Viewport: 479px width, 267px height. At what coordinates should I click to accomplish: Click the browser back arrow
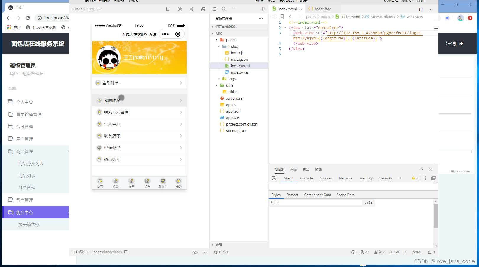pos(9,18)
